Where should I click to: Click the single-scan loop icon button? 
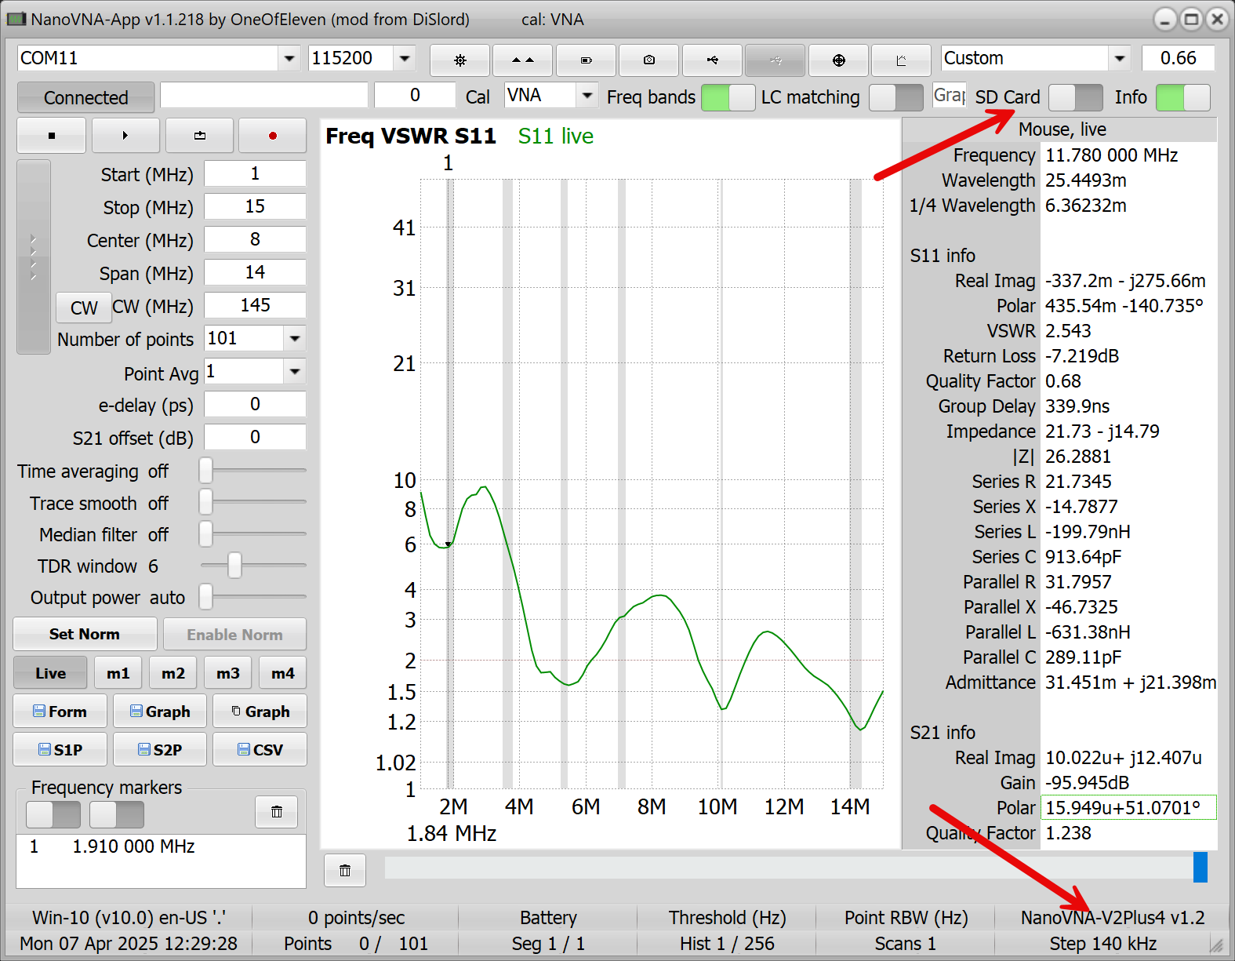click(x=199, y=136)
